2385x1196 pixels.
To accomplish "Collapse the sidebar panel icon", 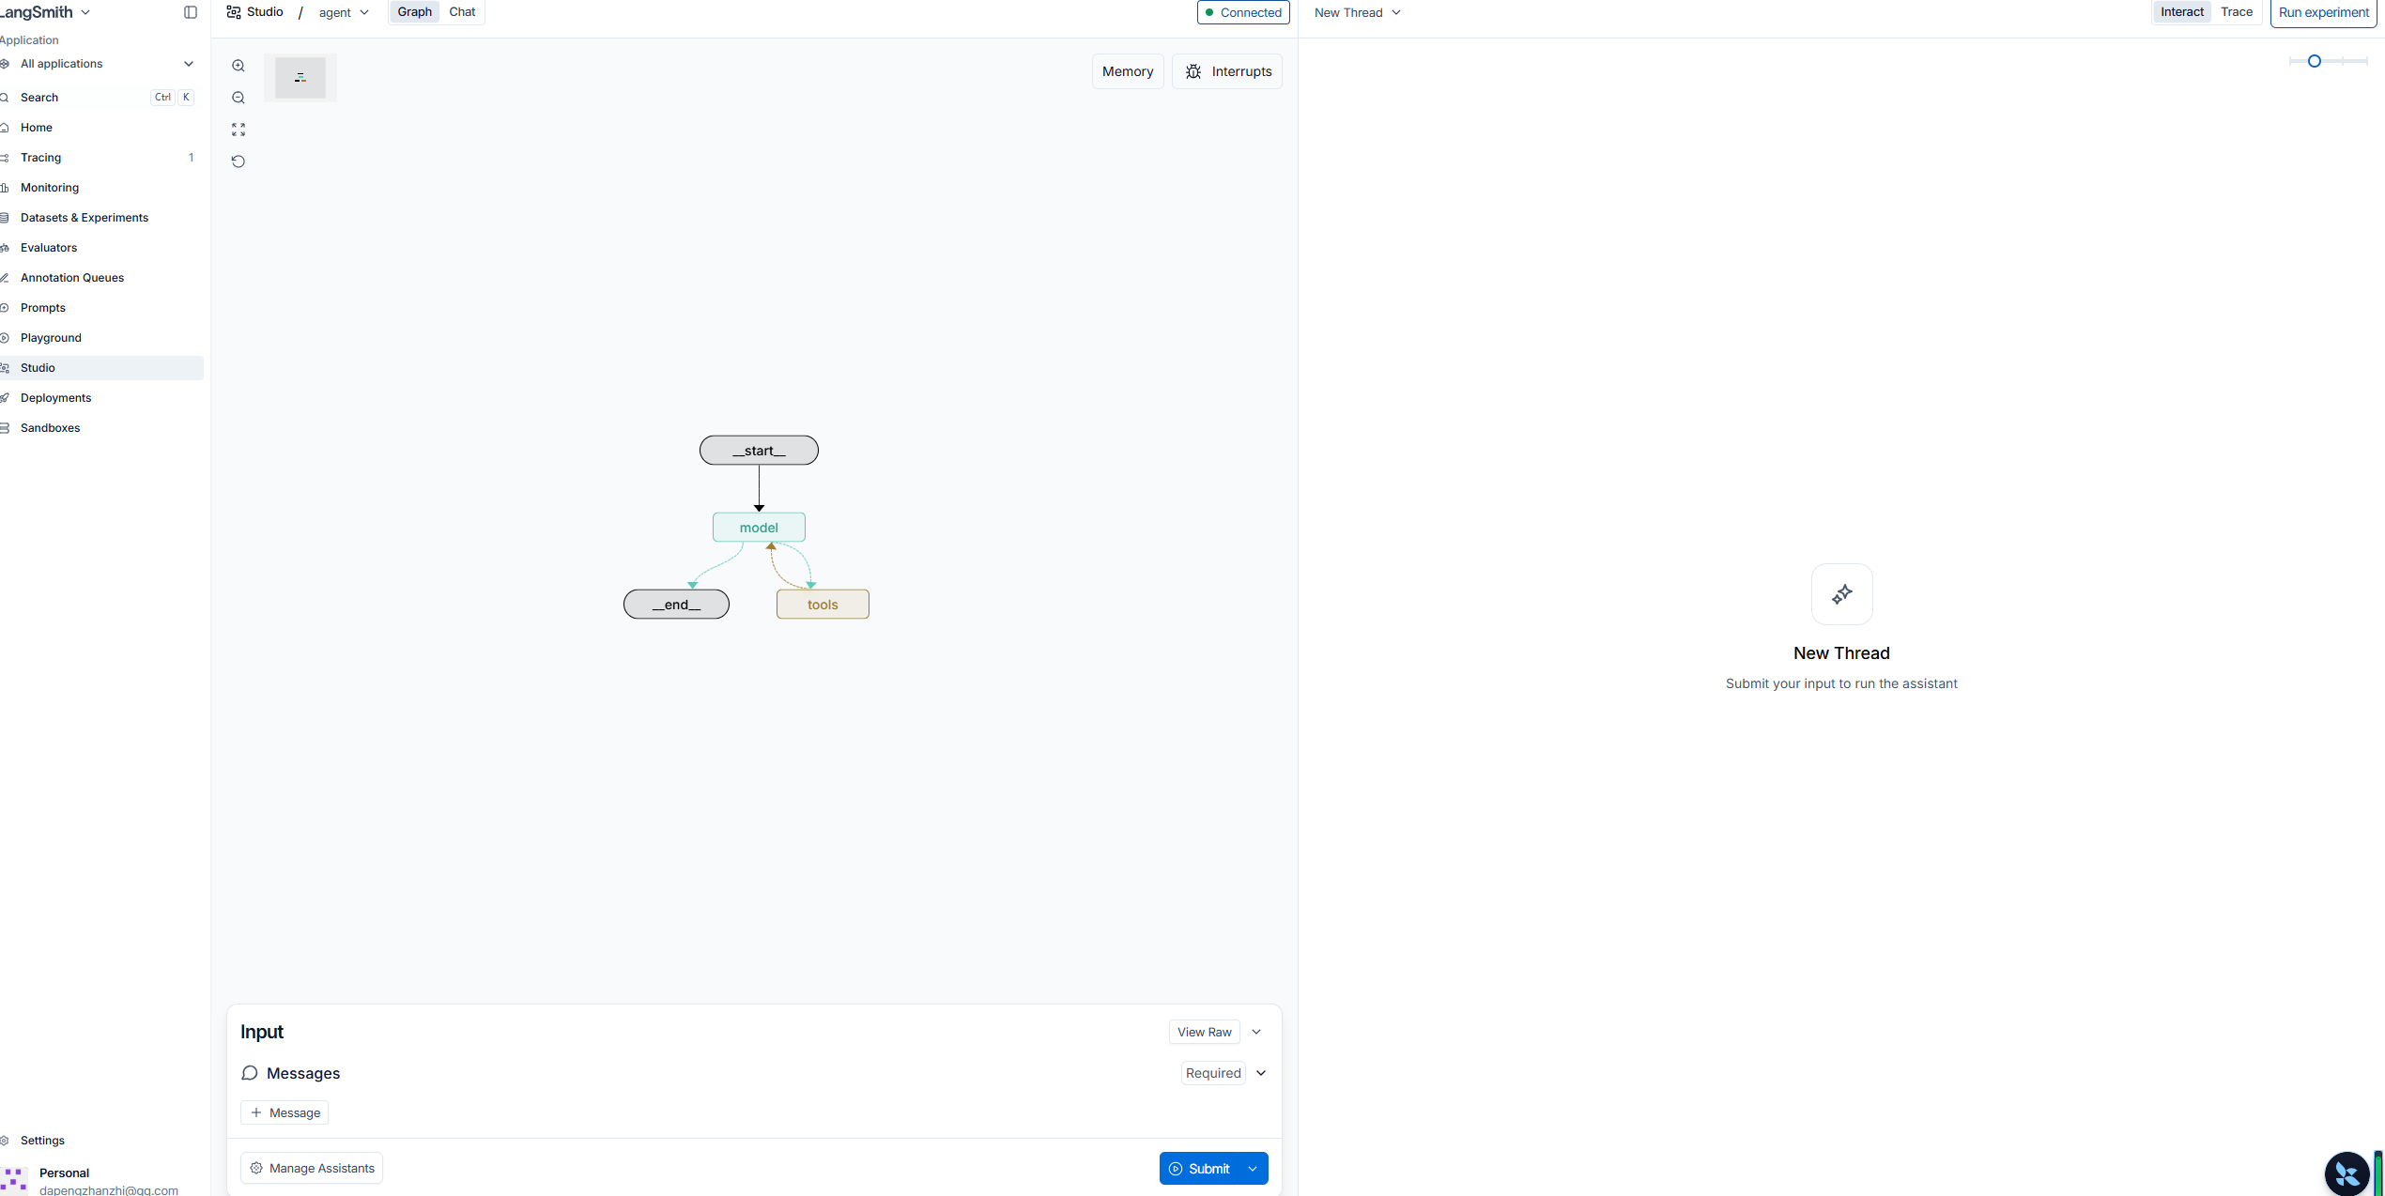I will (191, 12).
